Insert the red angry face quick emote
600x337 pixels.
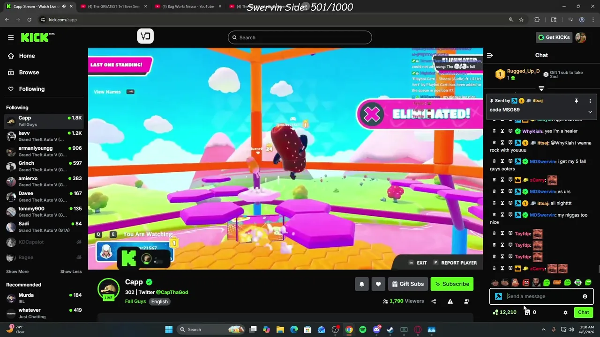pyautogui.click(x=526, y=283)
